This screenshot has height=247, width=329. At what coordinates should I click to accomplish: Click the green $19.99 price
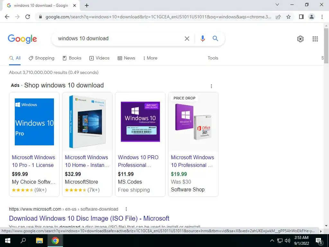point(179,174)
